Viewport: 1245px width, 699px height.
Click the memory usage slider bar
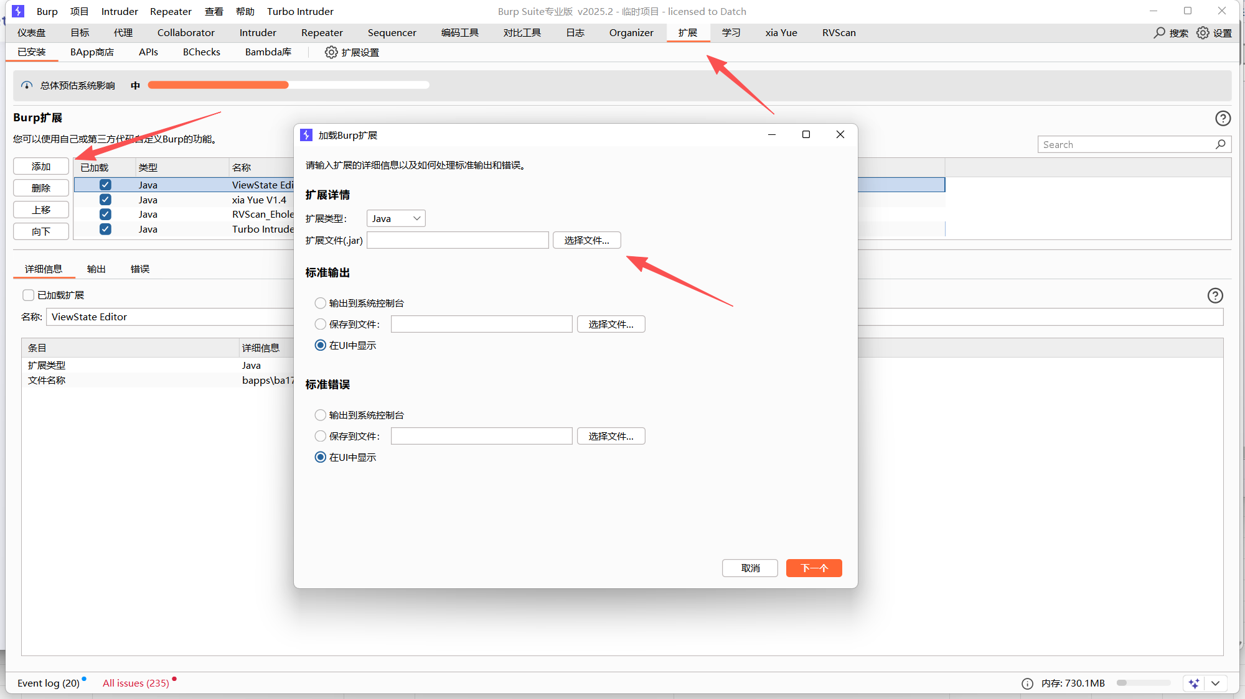pyautogui.click(x=1143, y=683)
